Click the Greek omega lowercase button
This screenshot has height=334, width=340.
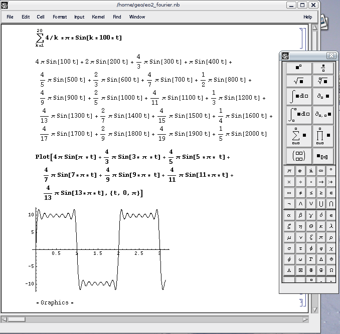tap(300, 259)
